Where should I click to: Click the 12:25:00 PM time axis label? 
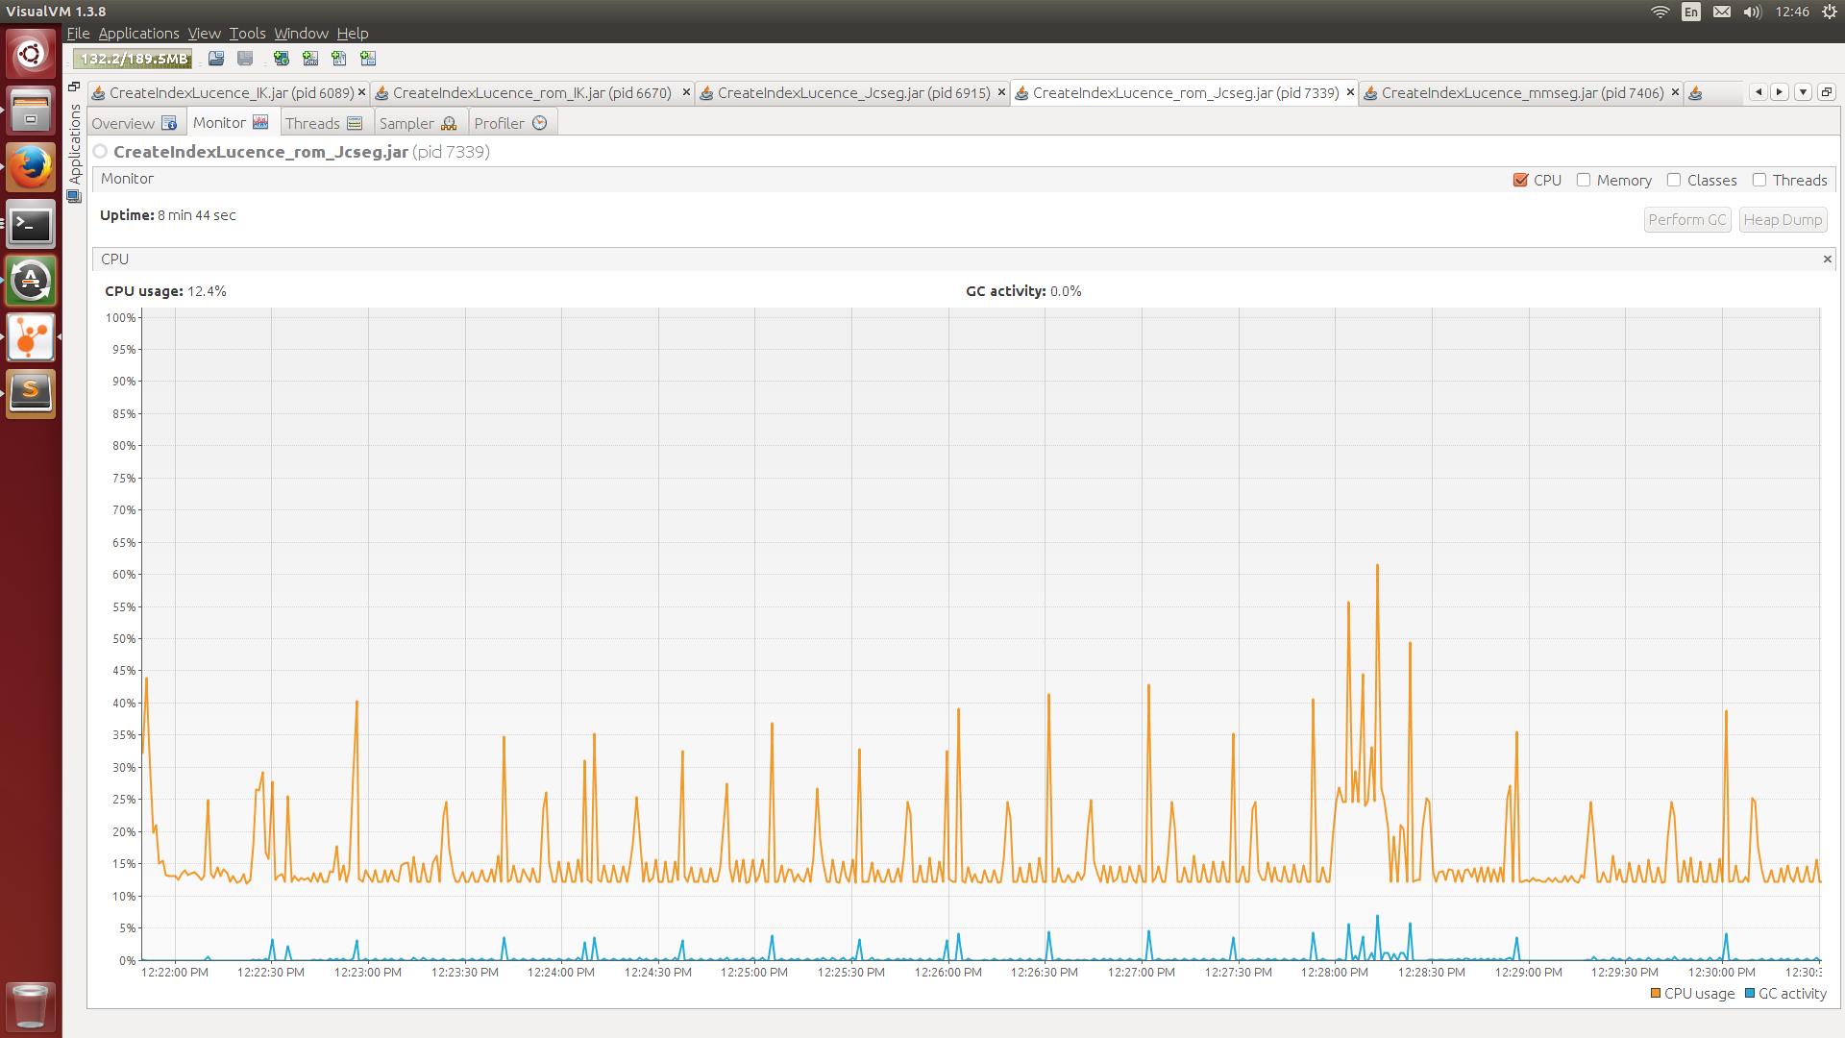754,972
